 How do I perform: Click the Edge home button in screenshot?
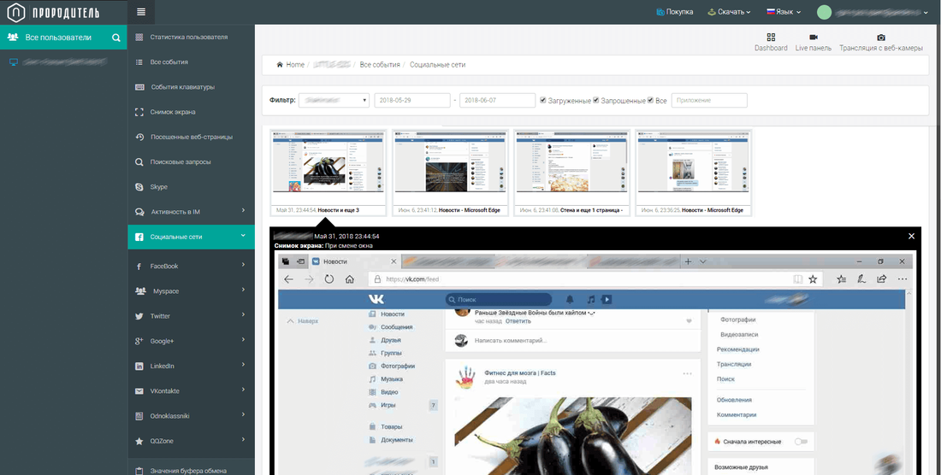point(349,279)
